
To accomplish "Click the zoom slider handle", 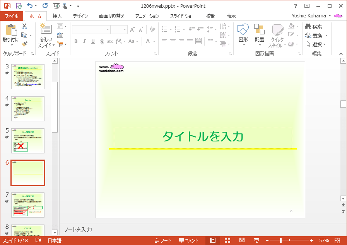I will click(x=280, y=240).
